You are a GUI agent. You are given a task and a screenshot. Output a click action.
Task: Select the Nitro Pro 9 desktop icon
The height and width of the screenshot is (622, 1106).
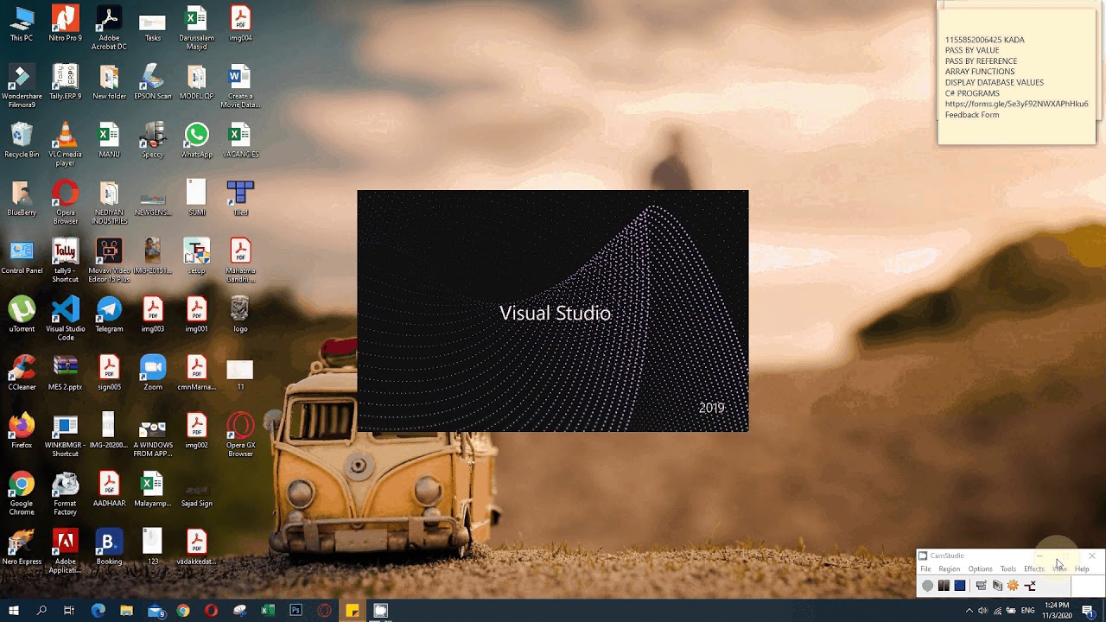[x=66, y=24]
